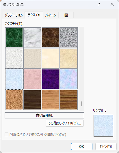
Task: Click その他のテクスチャ button
Action: [x=65, y=123]
